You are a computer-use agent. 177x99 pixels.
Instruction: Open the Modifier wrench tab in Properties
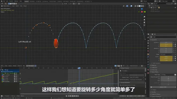tap(148, 57)
